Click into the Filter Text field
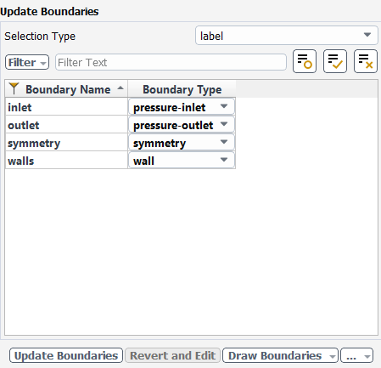 coord(171,62)
